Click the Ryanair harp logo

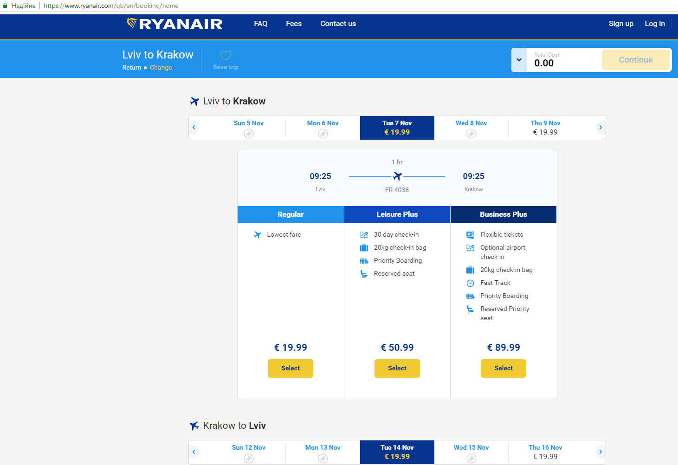coord(132,23)
